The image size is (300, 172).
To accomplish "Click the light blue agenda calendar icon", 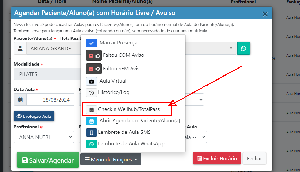I will (92, 121).
